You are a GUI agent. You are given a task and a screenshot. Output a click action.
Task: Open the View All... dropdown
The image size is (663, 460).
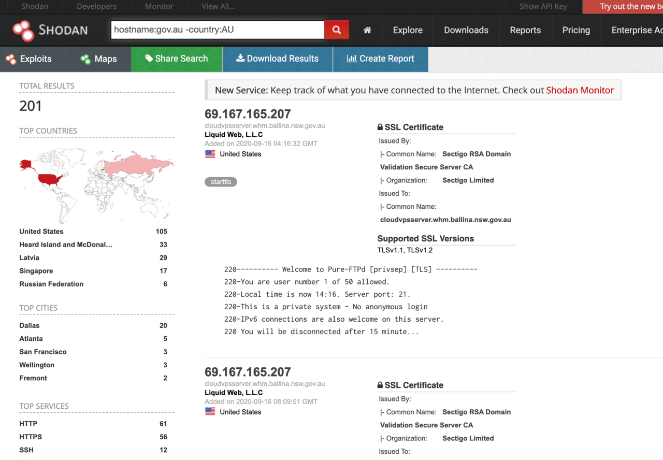218,7
